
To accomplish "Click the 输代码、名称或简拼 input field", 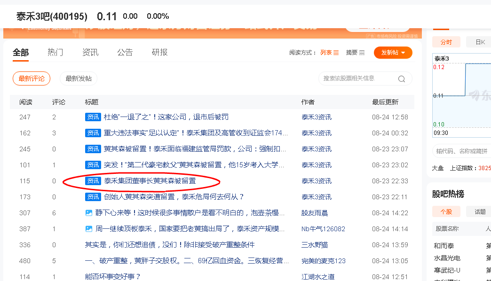I will 461,151.
